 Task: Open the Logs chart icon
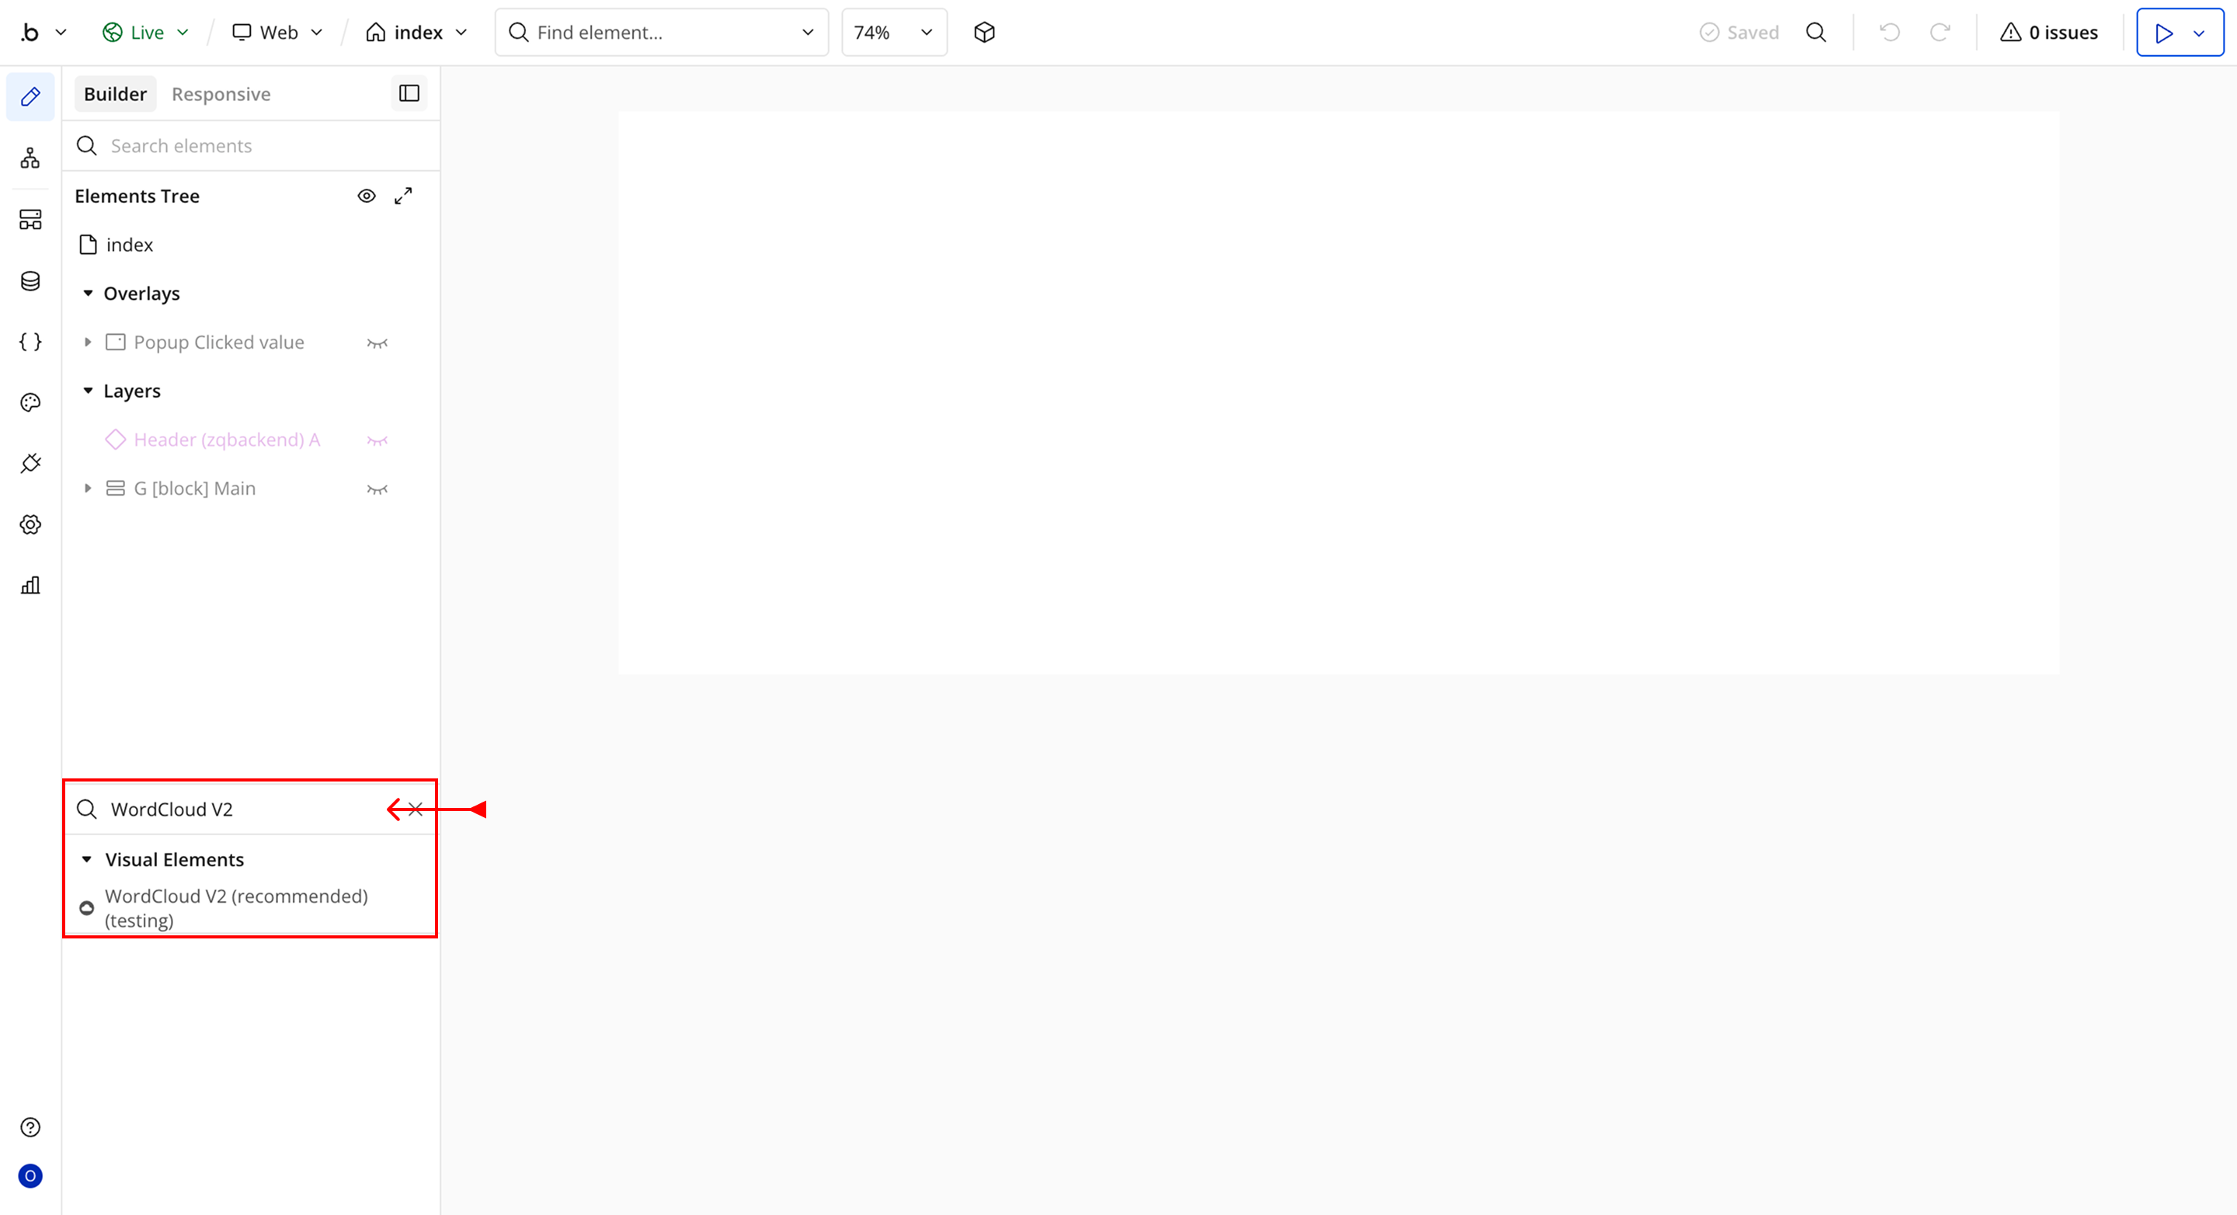(x=30, y=585)
